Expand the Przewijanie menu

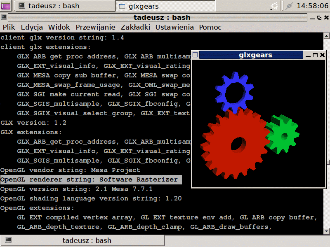pyautogui.click(x=95, y=27)
